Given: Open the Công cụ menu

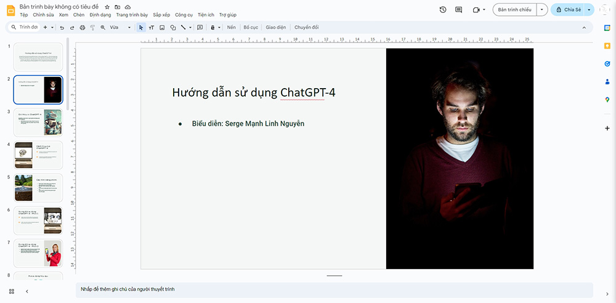Looking at the screenshot, I should click(x=184, y=15).
